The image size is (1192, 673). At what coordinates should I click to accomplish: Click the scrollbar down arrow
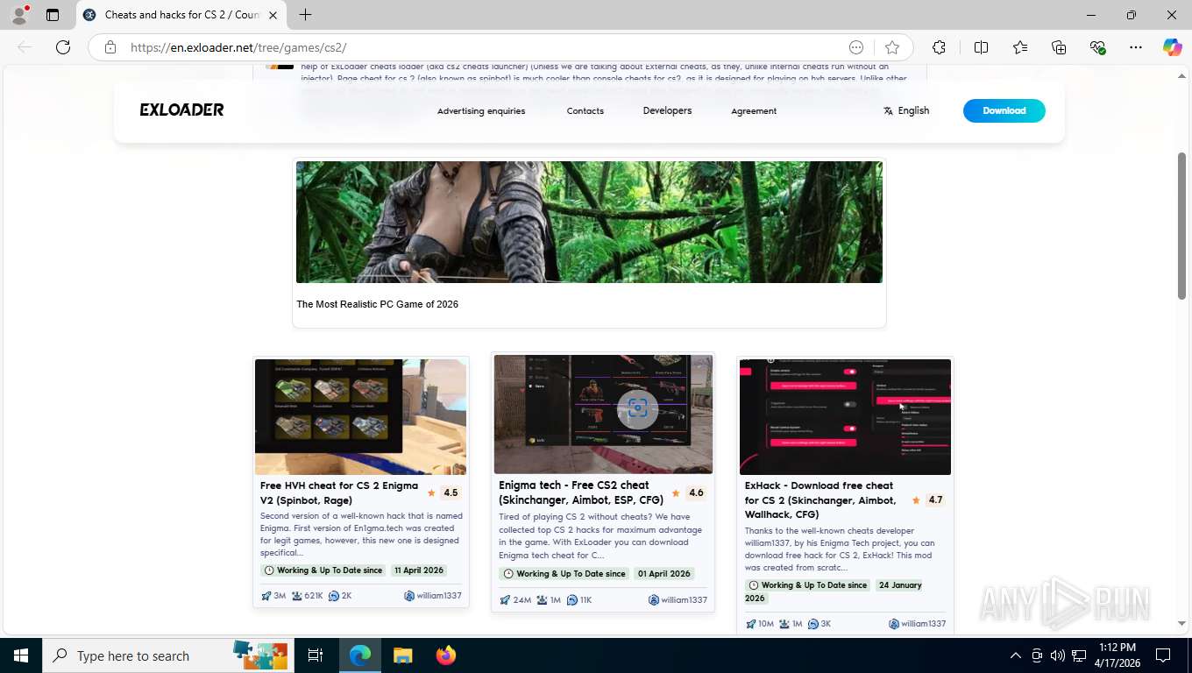[1181, 623]
